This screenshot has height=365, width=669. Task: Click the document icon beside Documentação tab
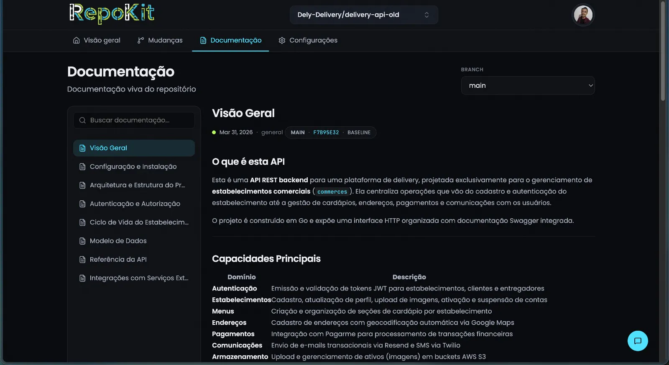(203, 40)
